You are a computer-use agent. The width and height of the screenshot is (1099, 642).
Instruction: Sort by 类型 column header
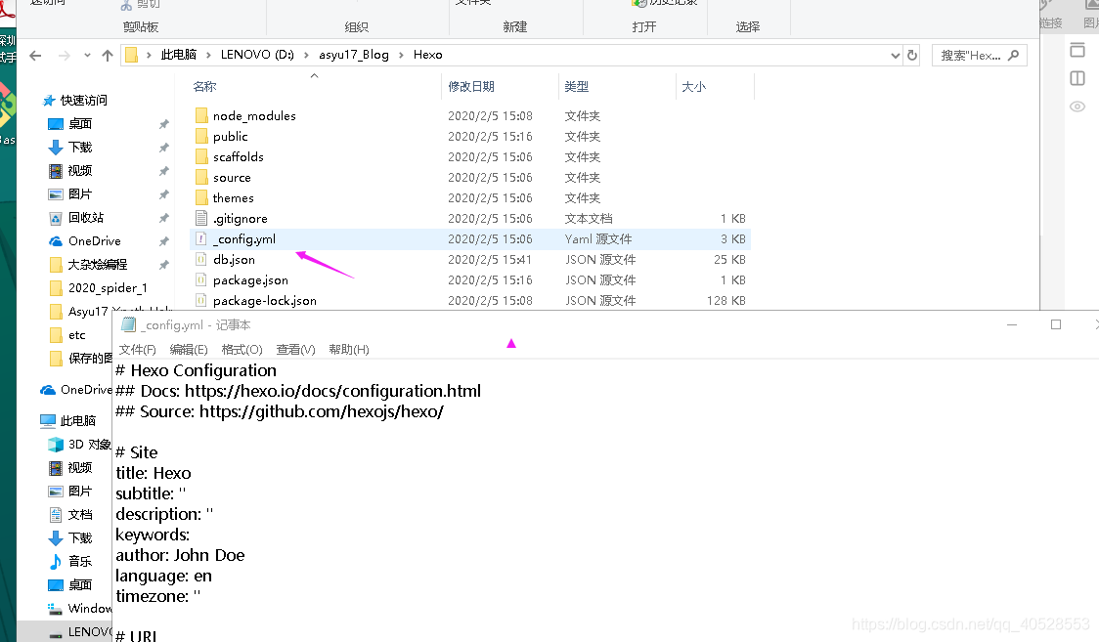point(577,86)
